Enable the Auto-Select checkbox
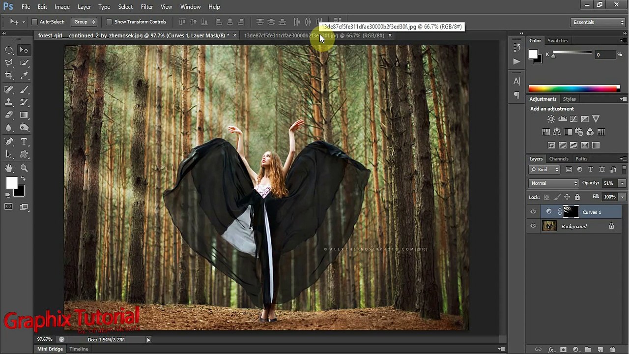629x354 pixels. click(34, 22)
